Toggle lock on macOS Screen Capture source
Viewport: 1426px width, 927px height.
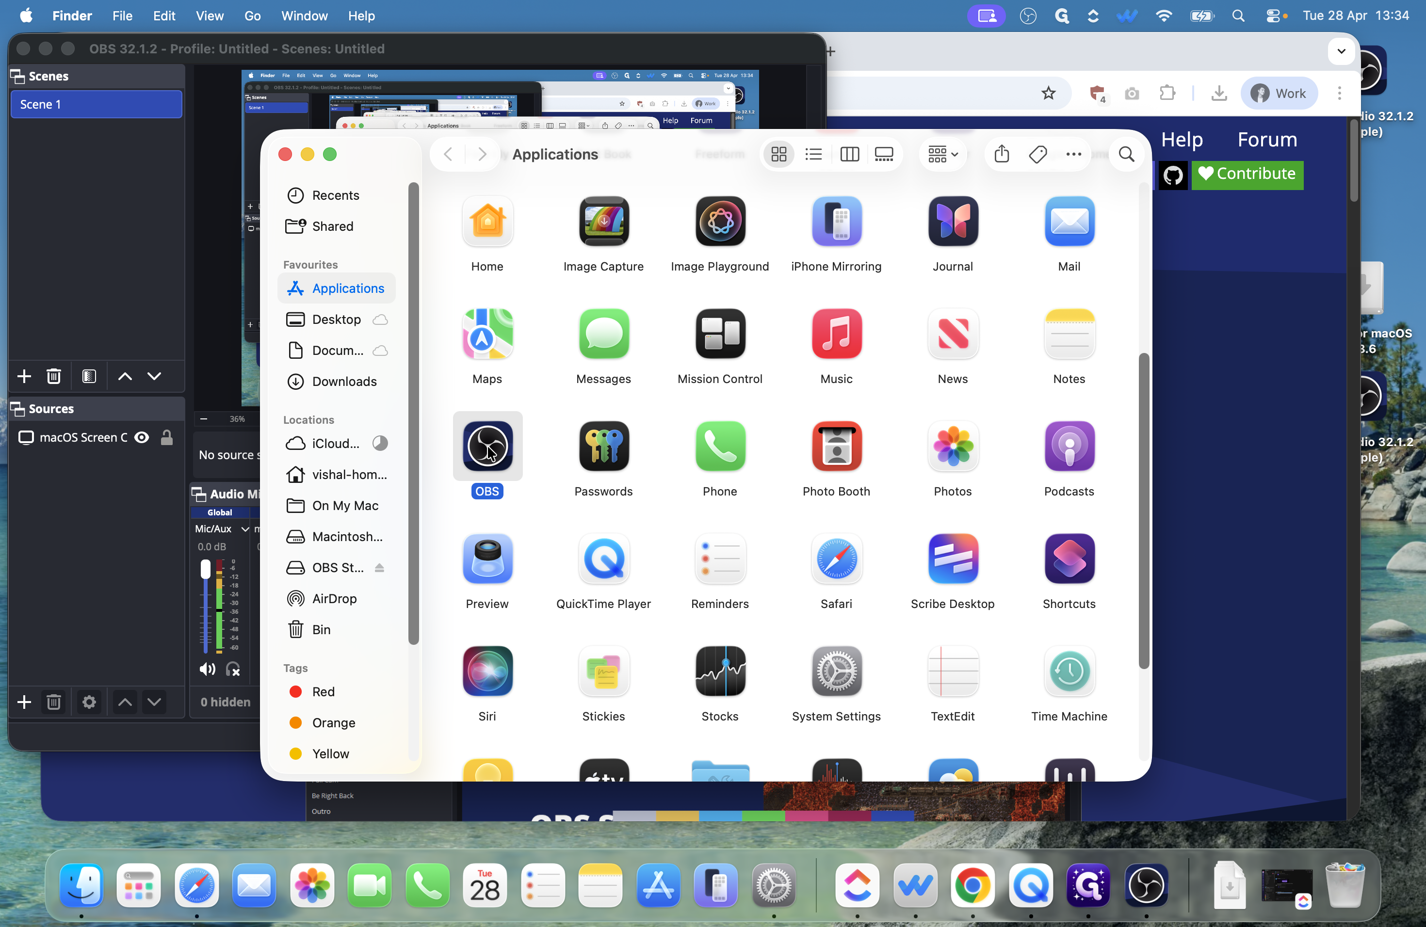166,438
